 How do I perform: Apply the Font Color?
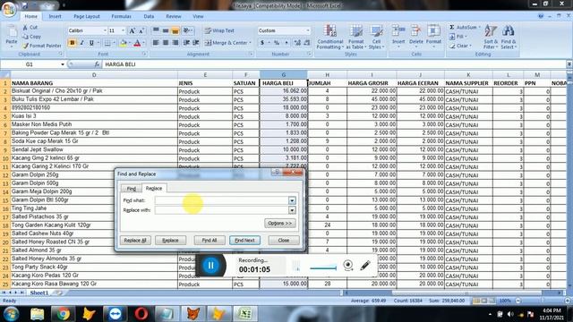(x=137, y=43)
